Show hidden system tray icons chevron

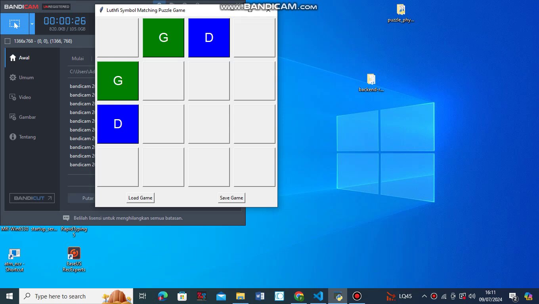pyautogui.click(x=424, y=296)
